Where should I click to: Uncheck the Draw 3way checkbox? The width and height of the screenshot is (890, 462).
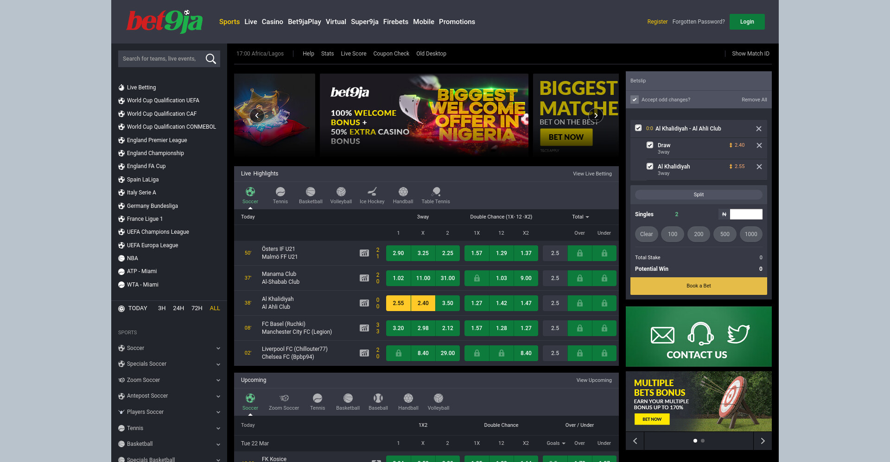(x=650, y=145)
